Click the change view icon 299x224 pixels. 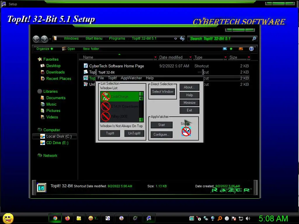pyautogui.click(x=225, y=49)
